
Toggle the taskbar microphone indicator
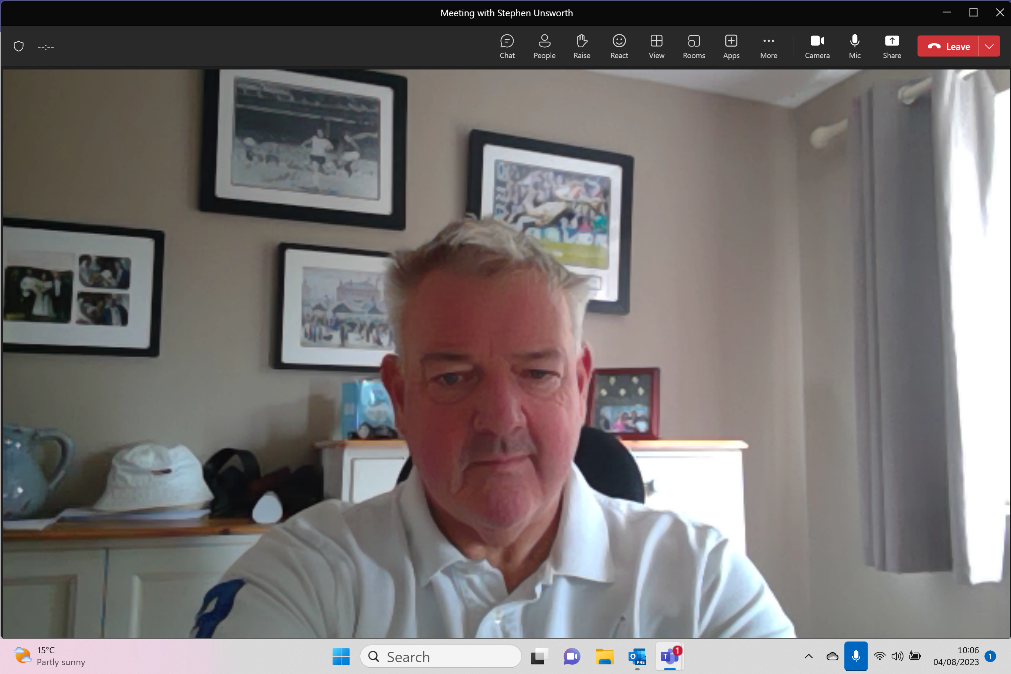[855, 656]
